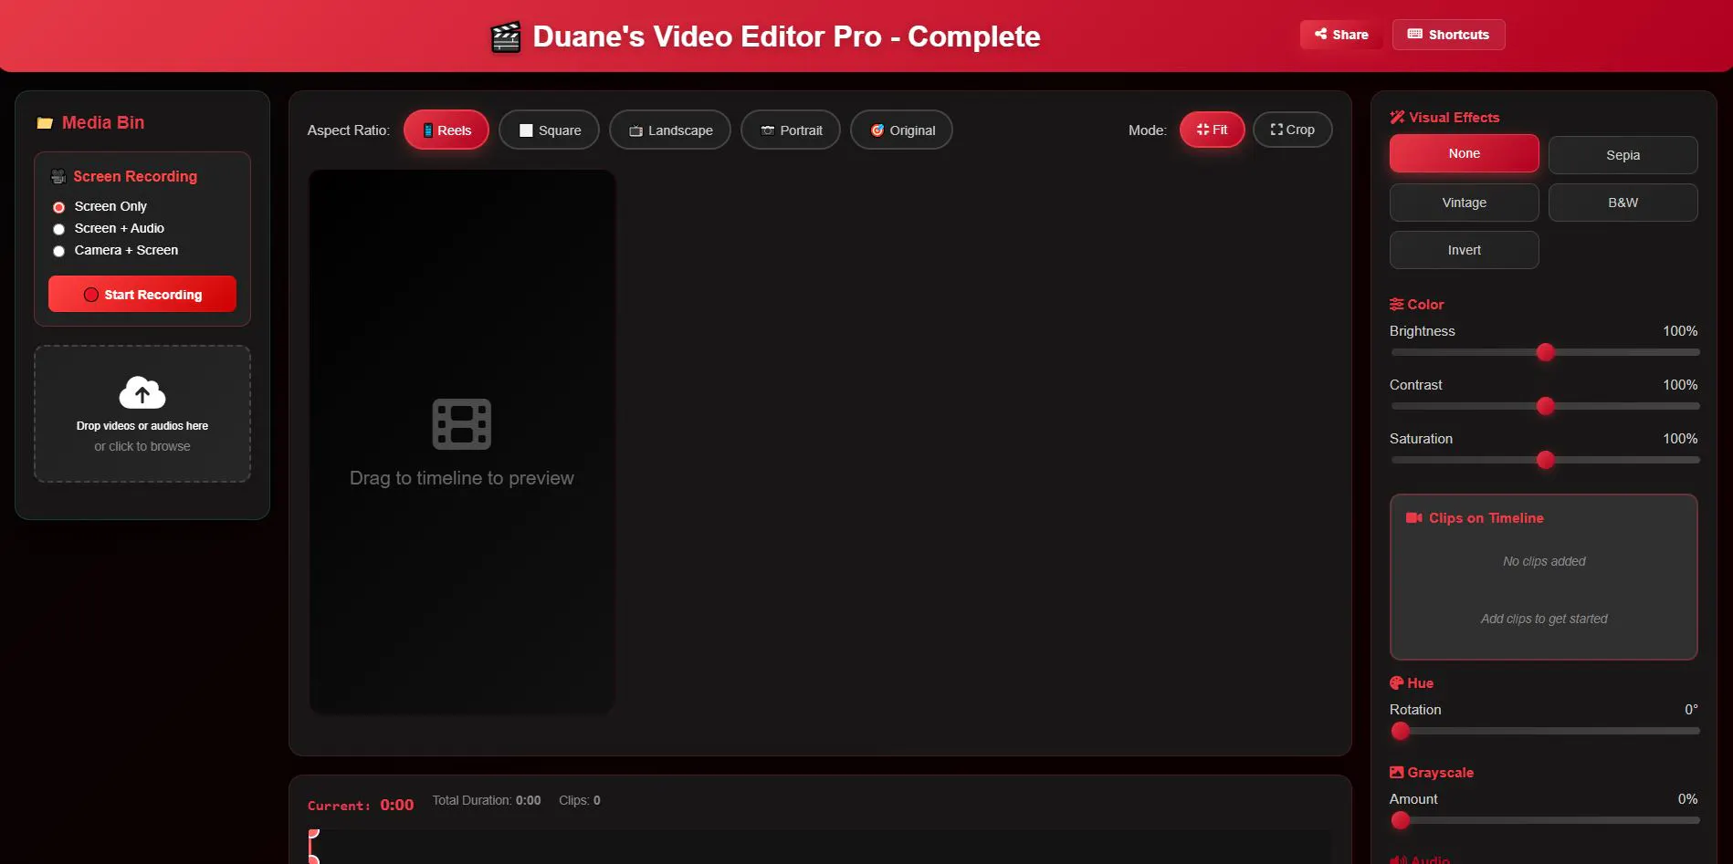Image resolution: width=1733 pixels, height=864 pixels.
Task: Click the 'No clips added' message
Action: pyautogui.click(x=1544, y=561)
